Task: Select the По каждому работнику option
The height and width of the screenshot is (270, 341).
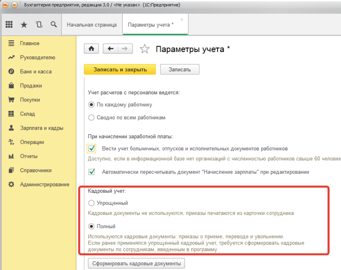Action: tap(92, 105)
